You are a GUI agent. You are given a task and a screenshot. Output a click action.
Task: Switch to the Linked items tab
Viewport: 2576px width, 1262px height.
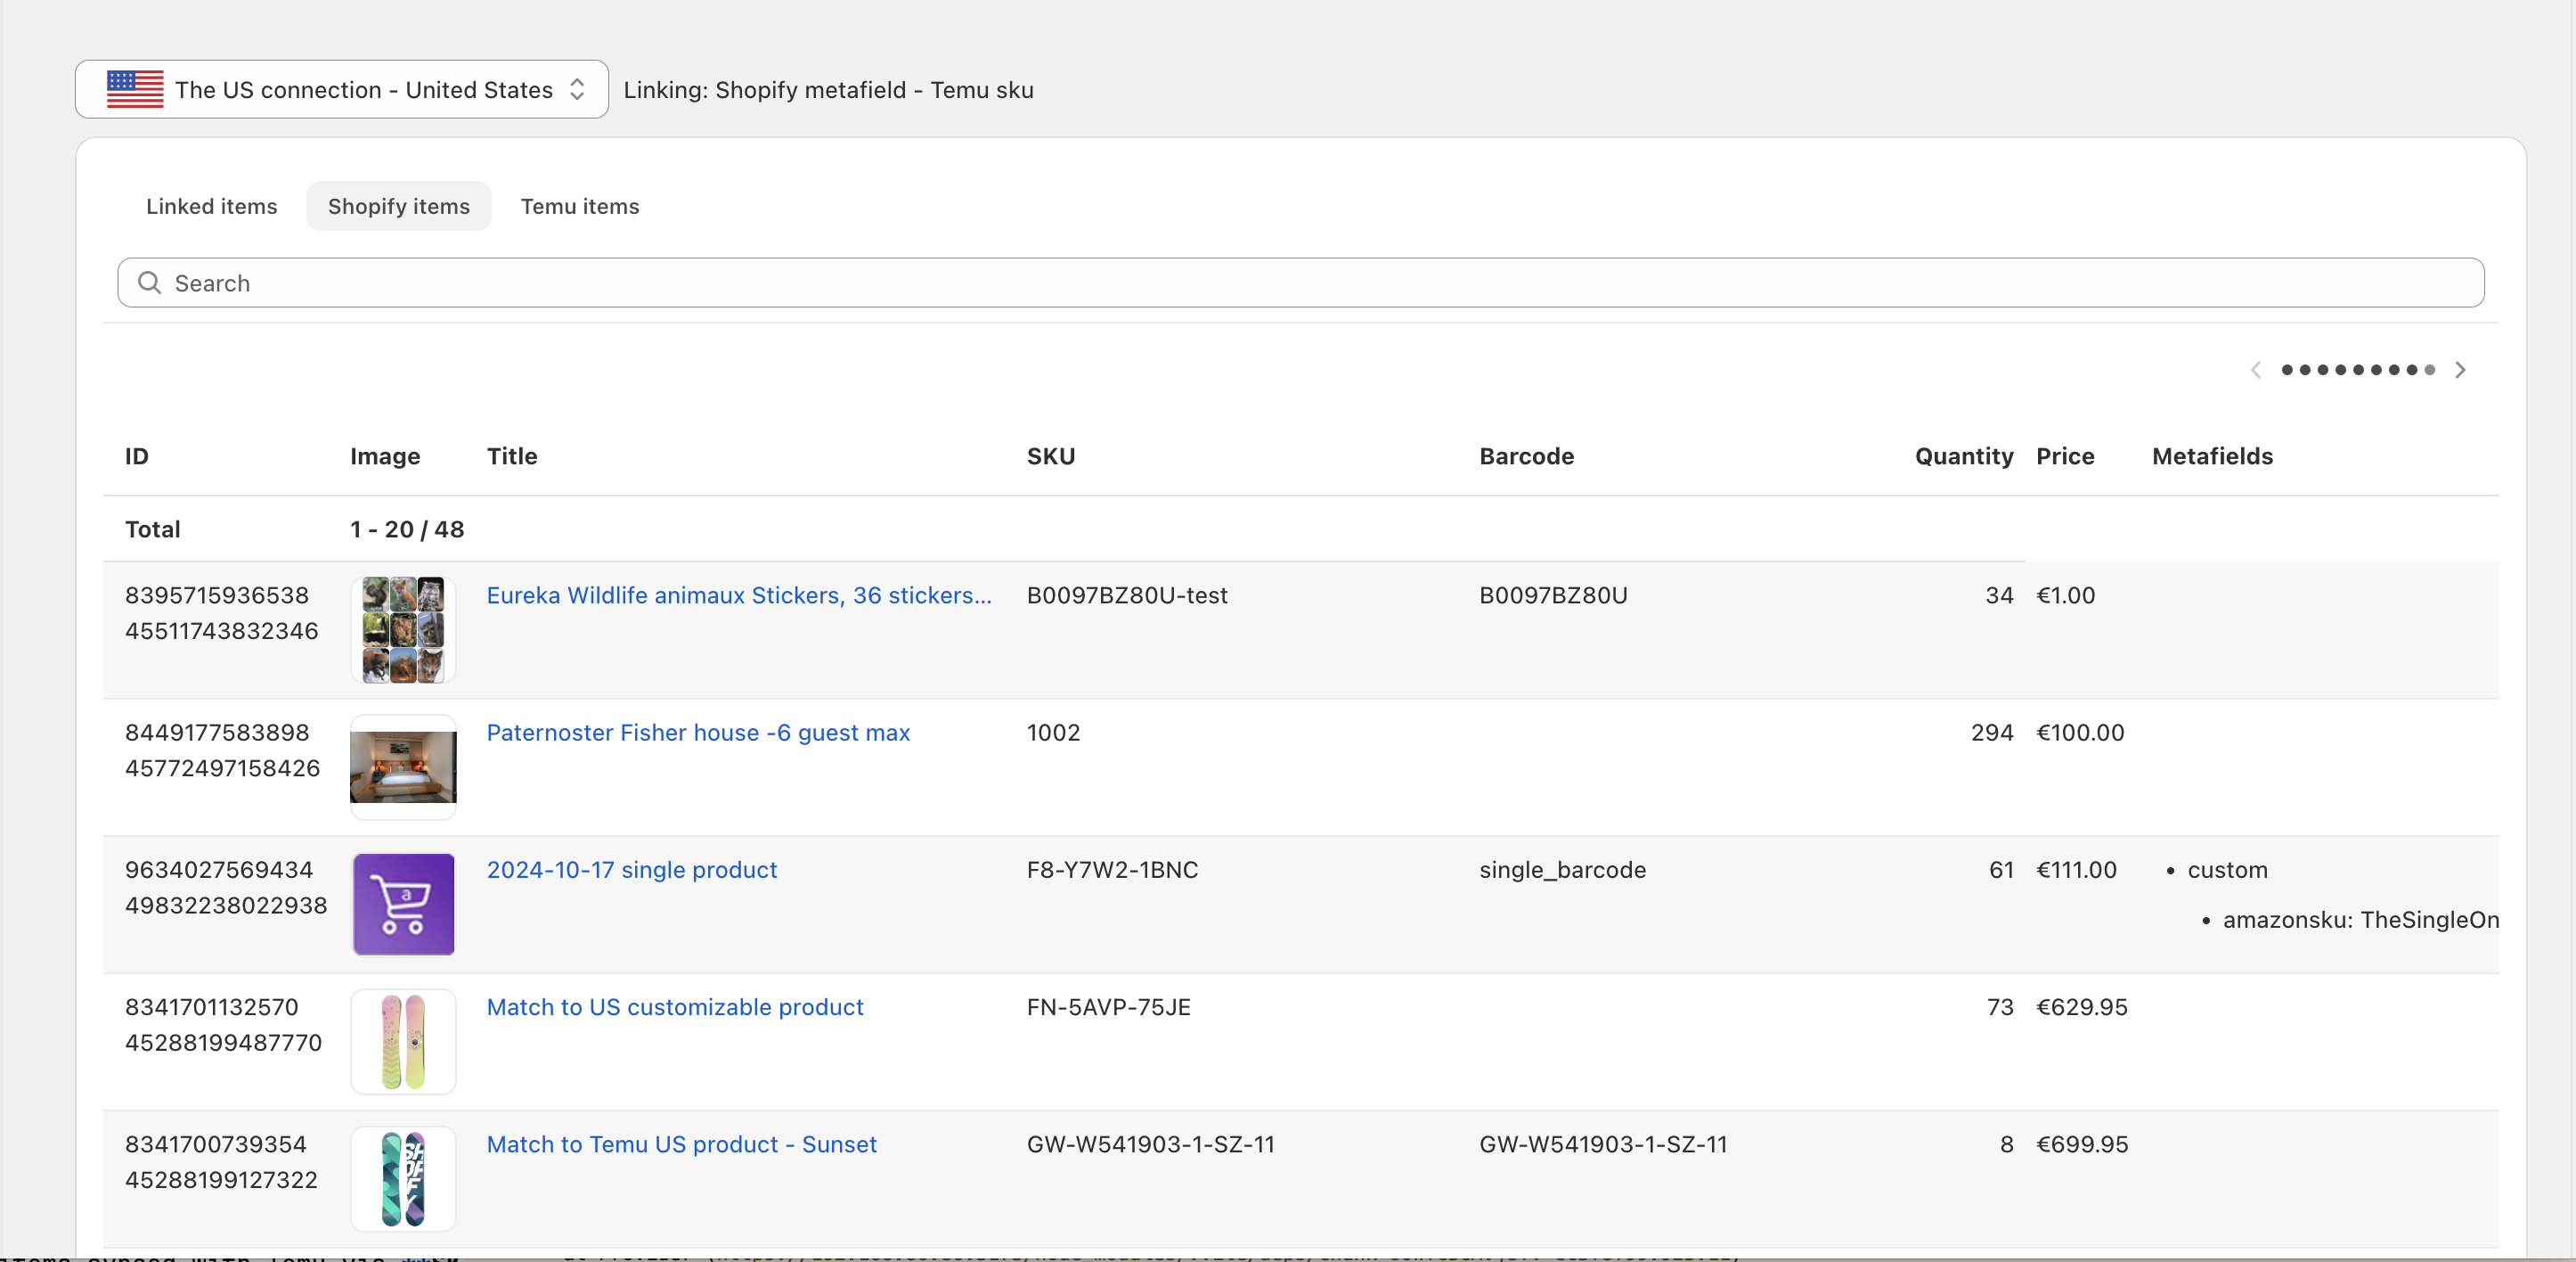211,206
